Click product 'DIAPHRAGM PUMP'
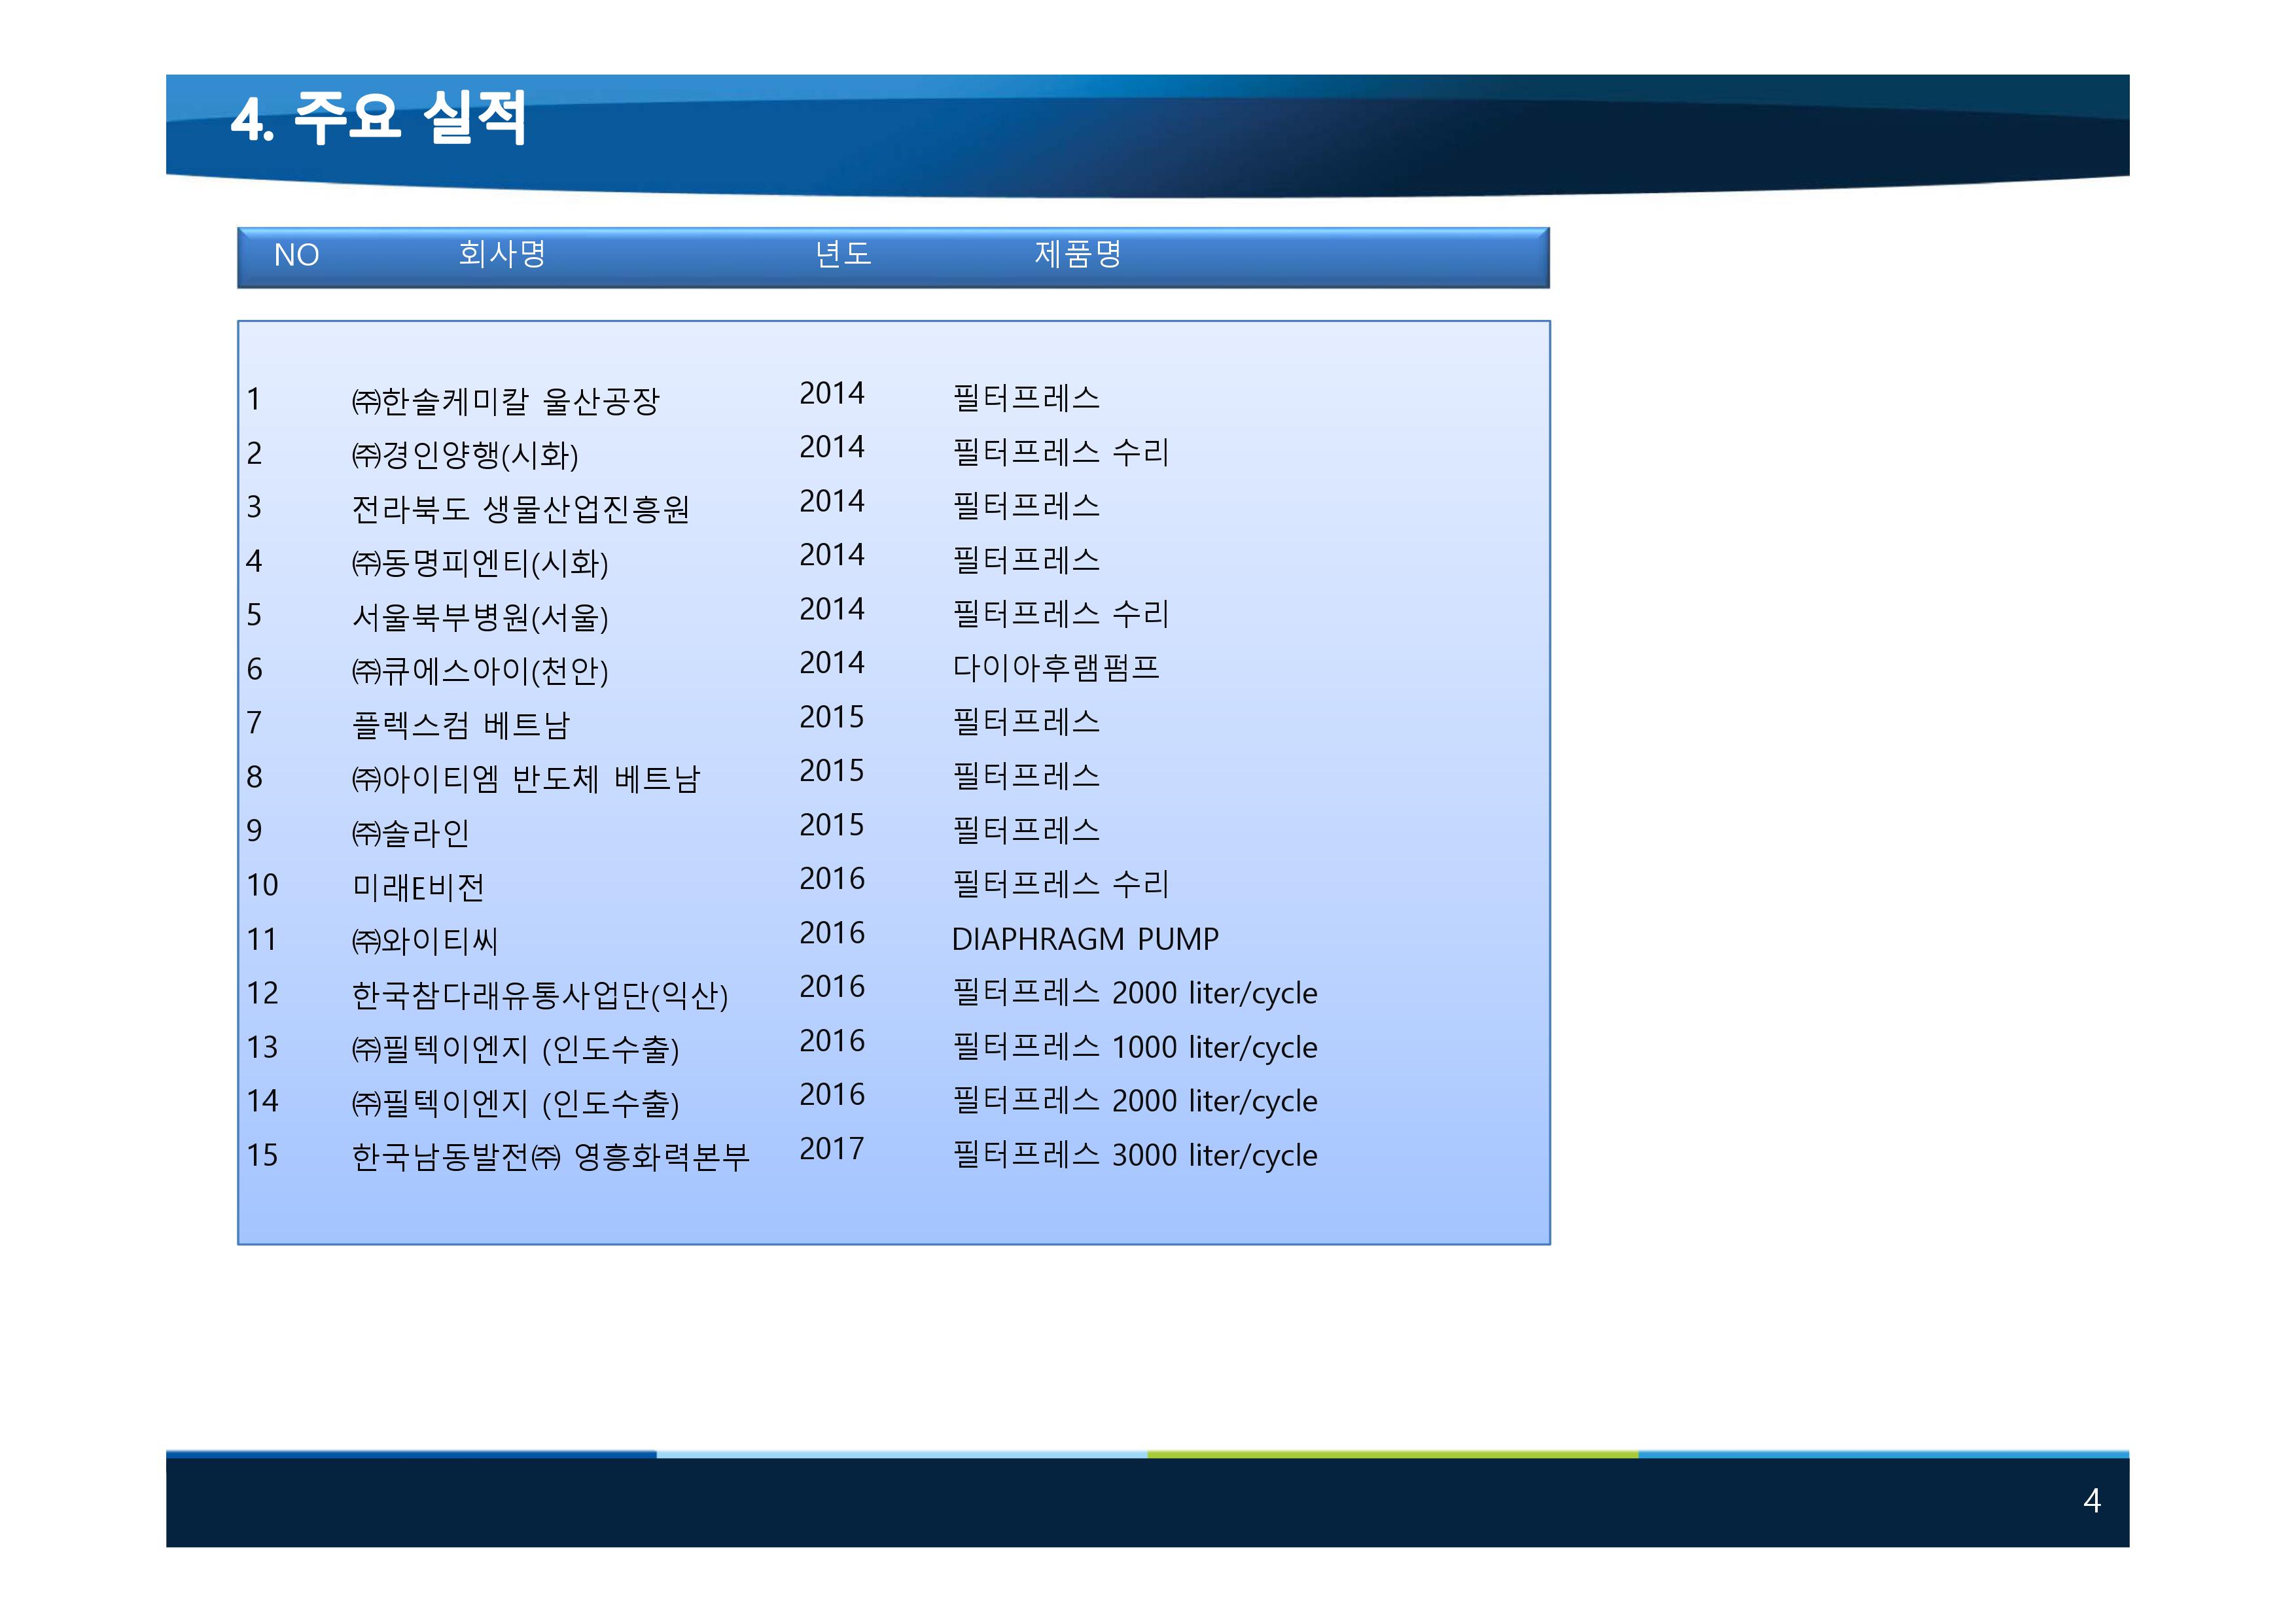The image size is (2296, 1623). click(1085, 939)
